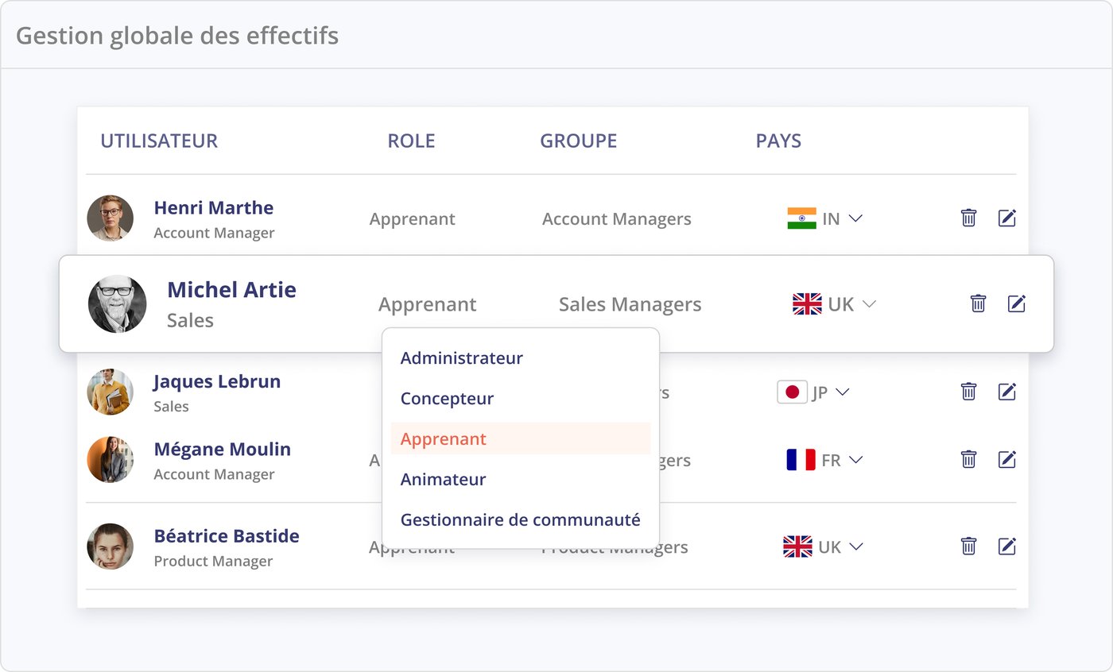
Task: Open Henri Marthe user name link
Action: tap(213, 207)
